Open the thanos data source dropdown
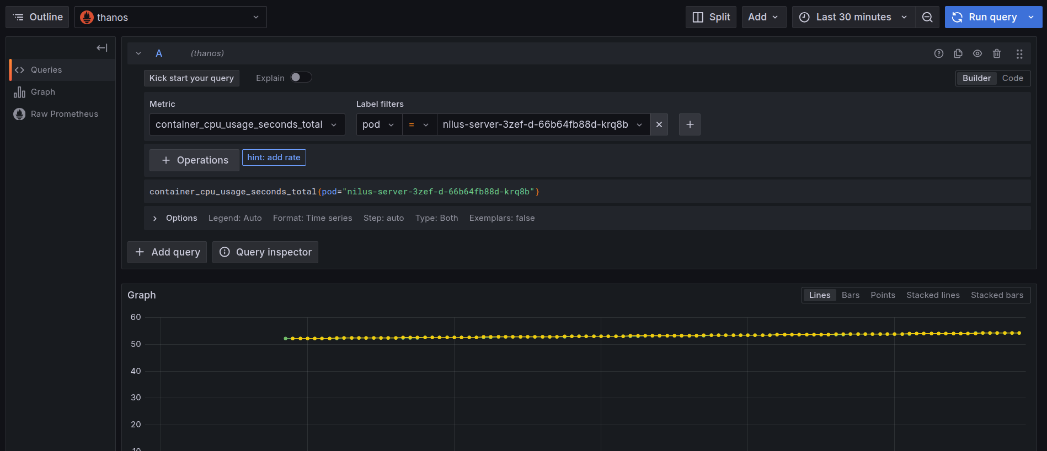 point(170,17)
